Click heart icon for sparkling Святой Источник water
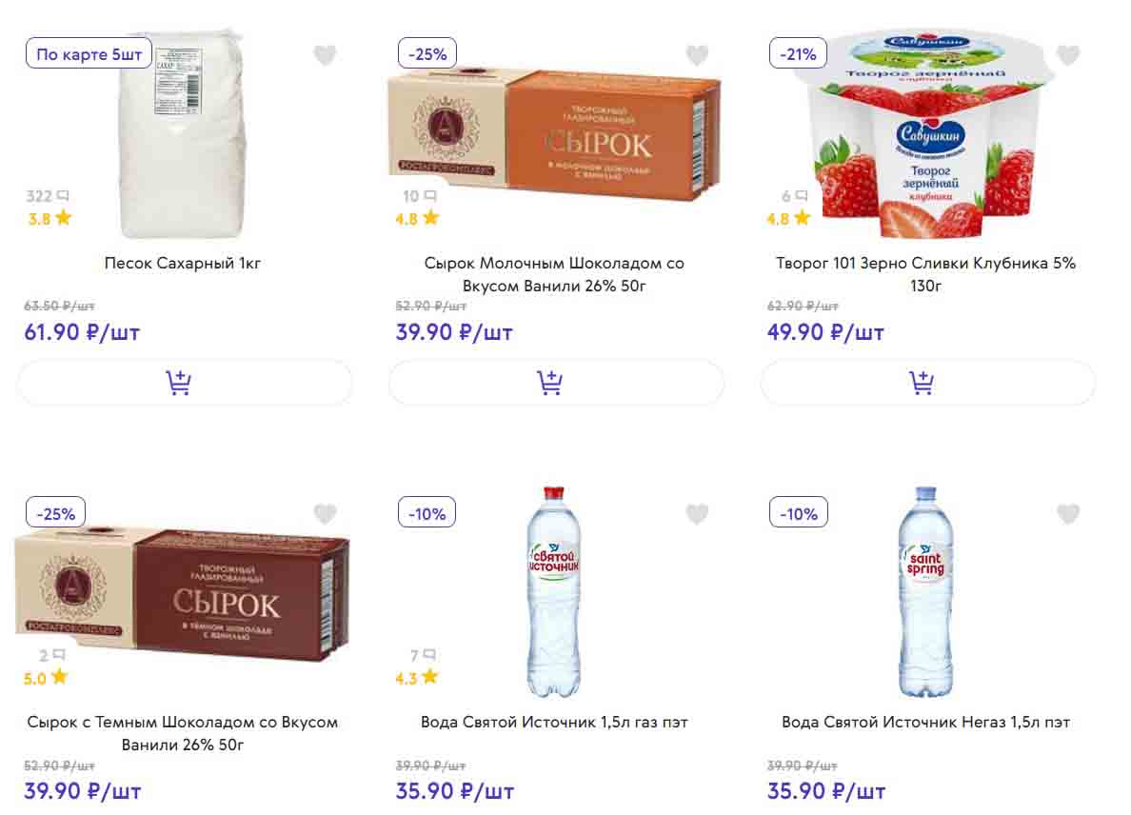Image resolution: width=1131 pixels, height=815 pixels. click(x=697, y=514)
